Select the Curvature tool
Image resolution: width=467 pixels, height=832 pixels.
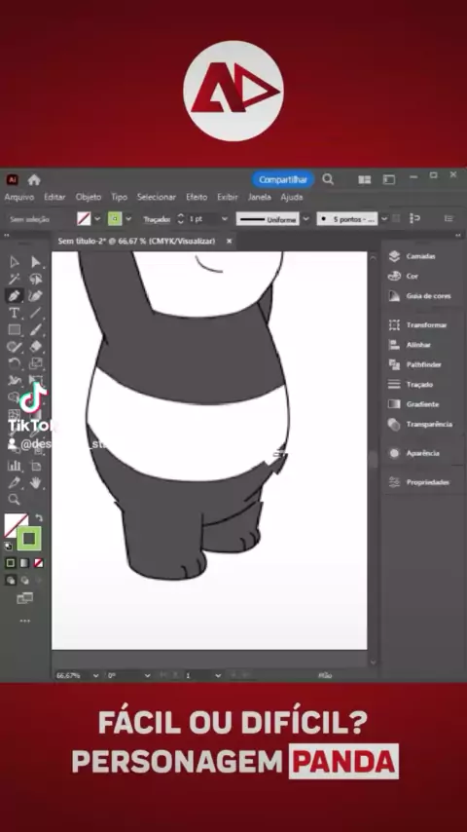click(36, 295)
